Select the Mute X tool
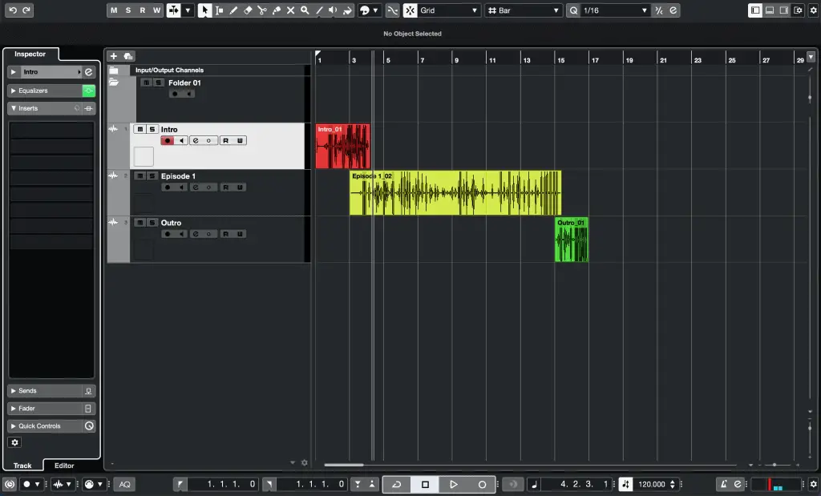821x496 pixels. 290,10
